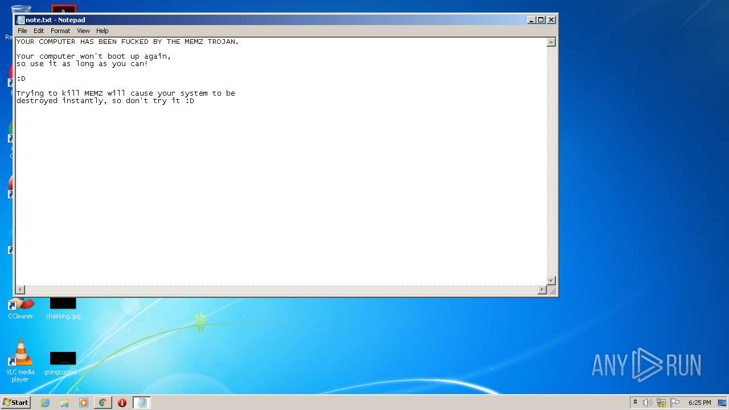Image resolution: width=729 pixels, height=410 pixels.
Task: Minimize the note.txt Notepad window
Action: click(531, 20)
